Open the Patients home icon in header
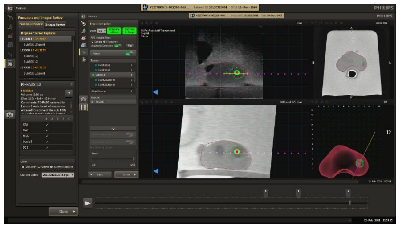 pyautogui.click(x=10, y=8)
